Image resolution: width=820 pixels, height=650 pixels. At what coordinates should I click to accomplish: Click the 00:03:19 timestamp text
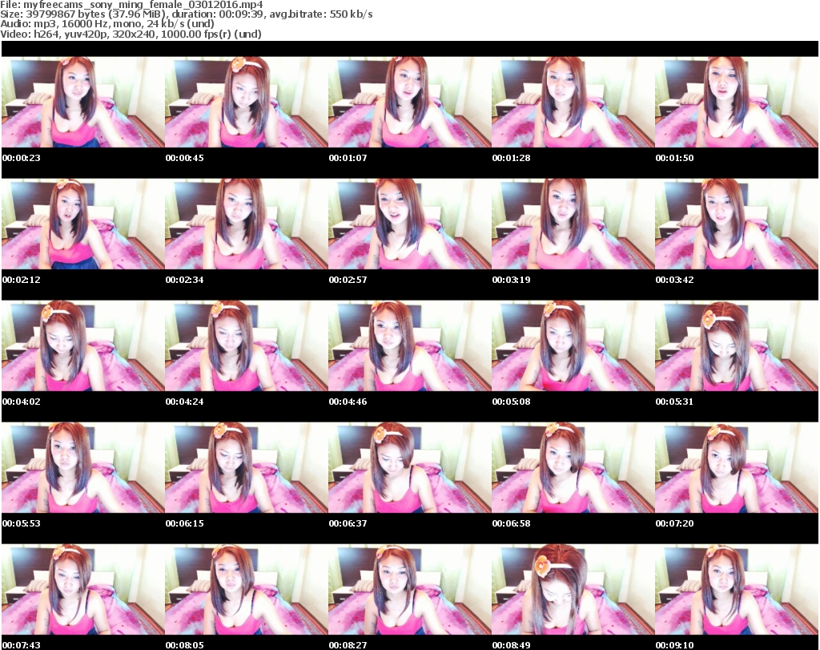click(512, 280)
